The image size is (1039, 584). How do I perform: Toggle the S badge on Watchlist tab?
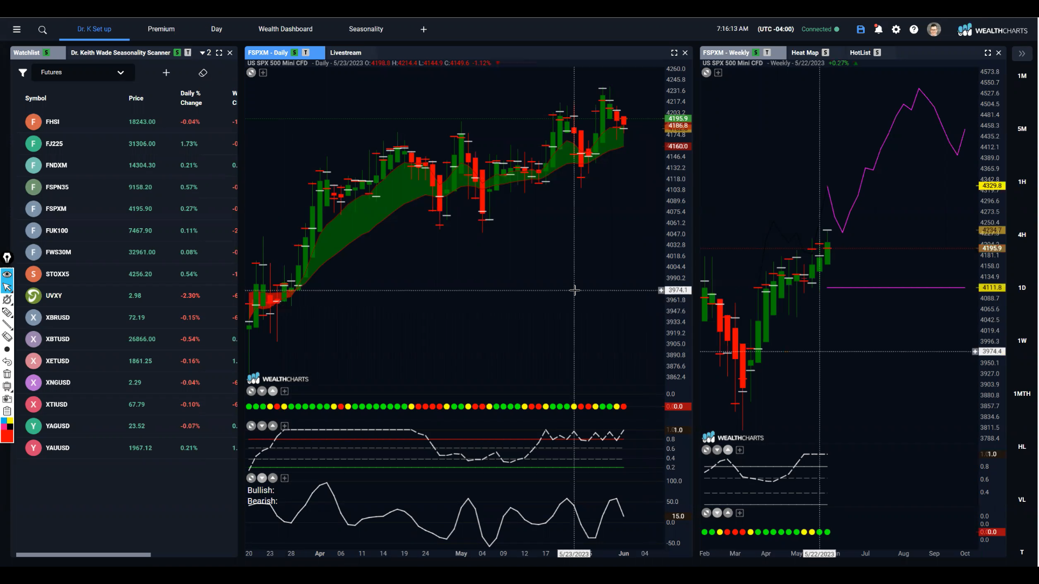47,53
